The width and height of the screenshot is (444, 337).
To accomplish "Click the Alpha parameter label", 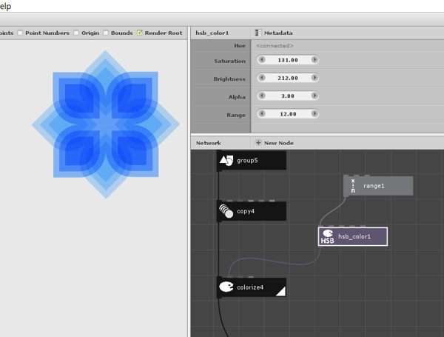I will tap(237, 97).
